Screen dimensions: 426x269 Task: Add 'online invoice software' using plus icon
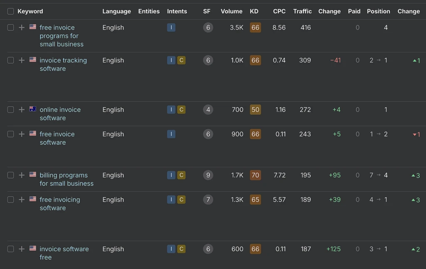[22, 110]
